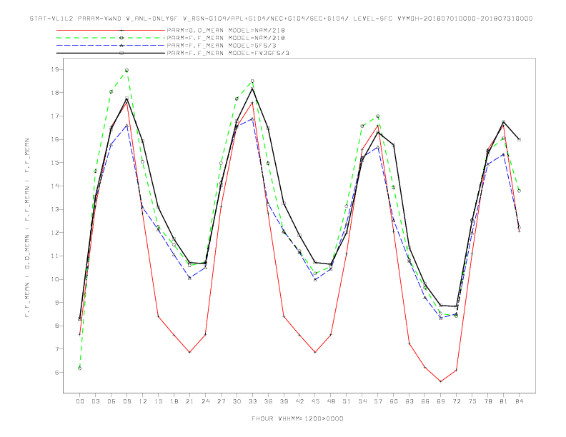Click x-axis tick label 00
566x437 pixels.
(80, 401)
